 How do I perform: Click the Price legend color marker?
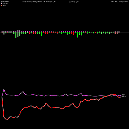click(x=2, y=5)
